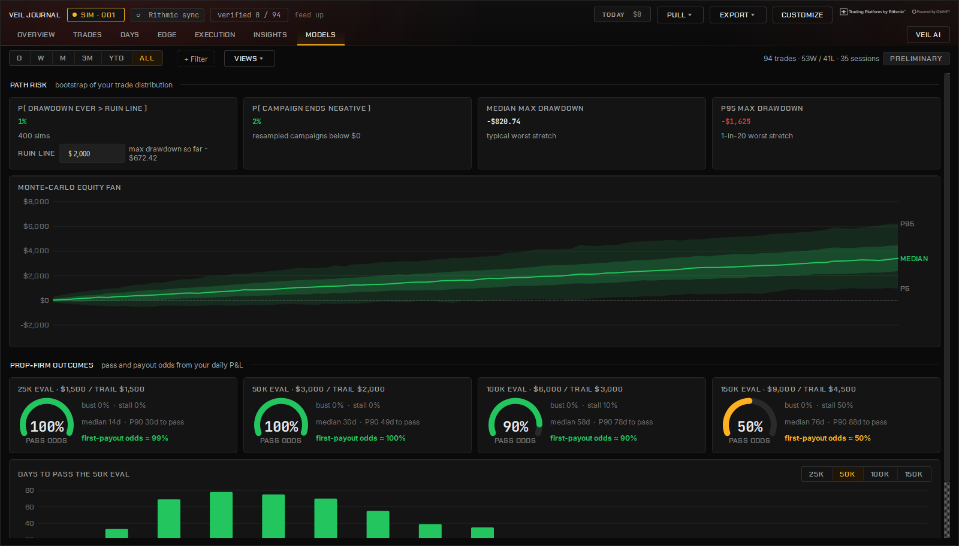Image resolution: width=959 pixels, height=546 pixels.
Task: Click the 25K eval pass odds gauge
Action: click(47, 420)
